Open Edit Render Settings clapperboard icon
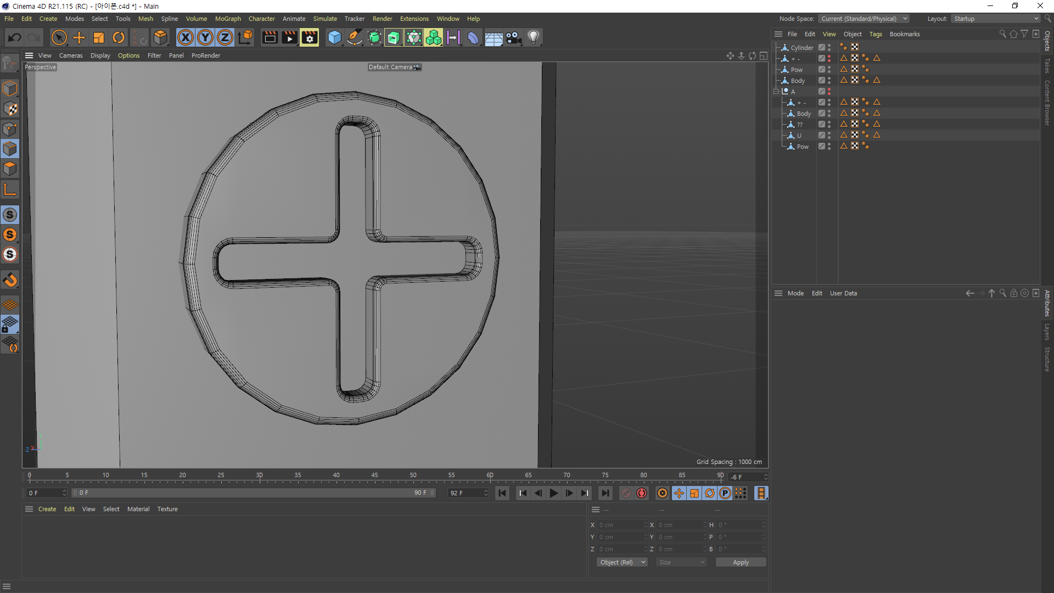 309,37
